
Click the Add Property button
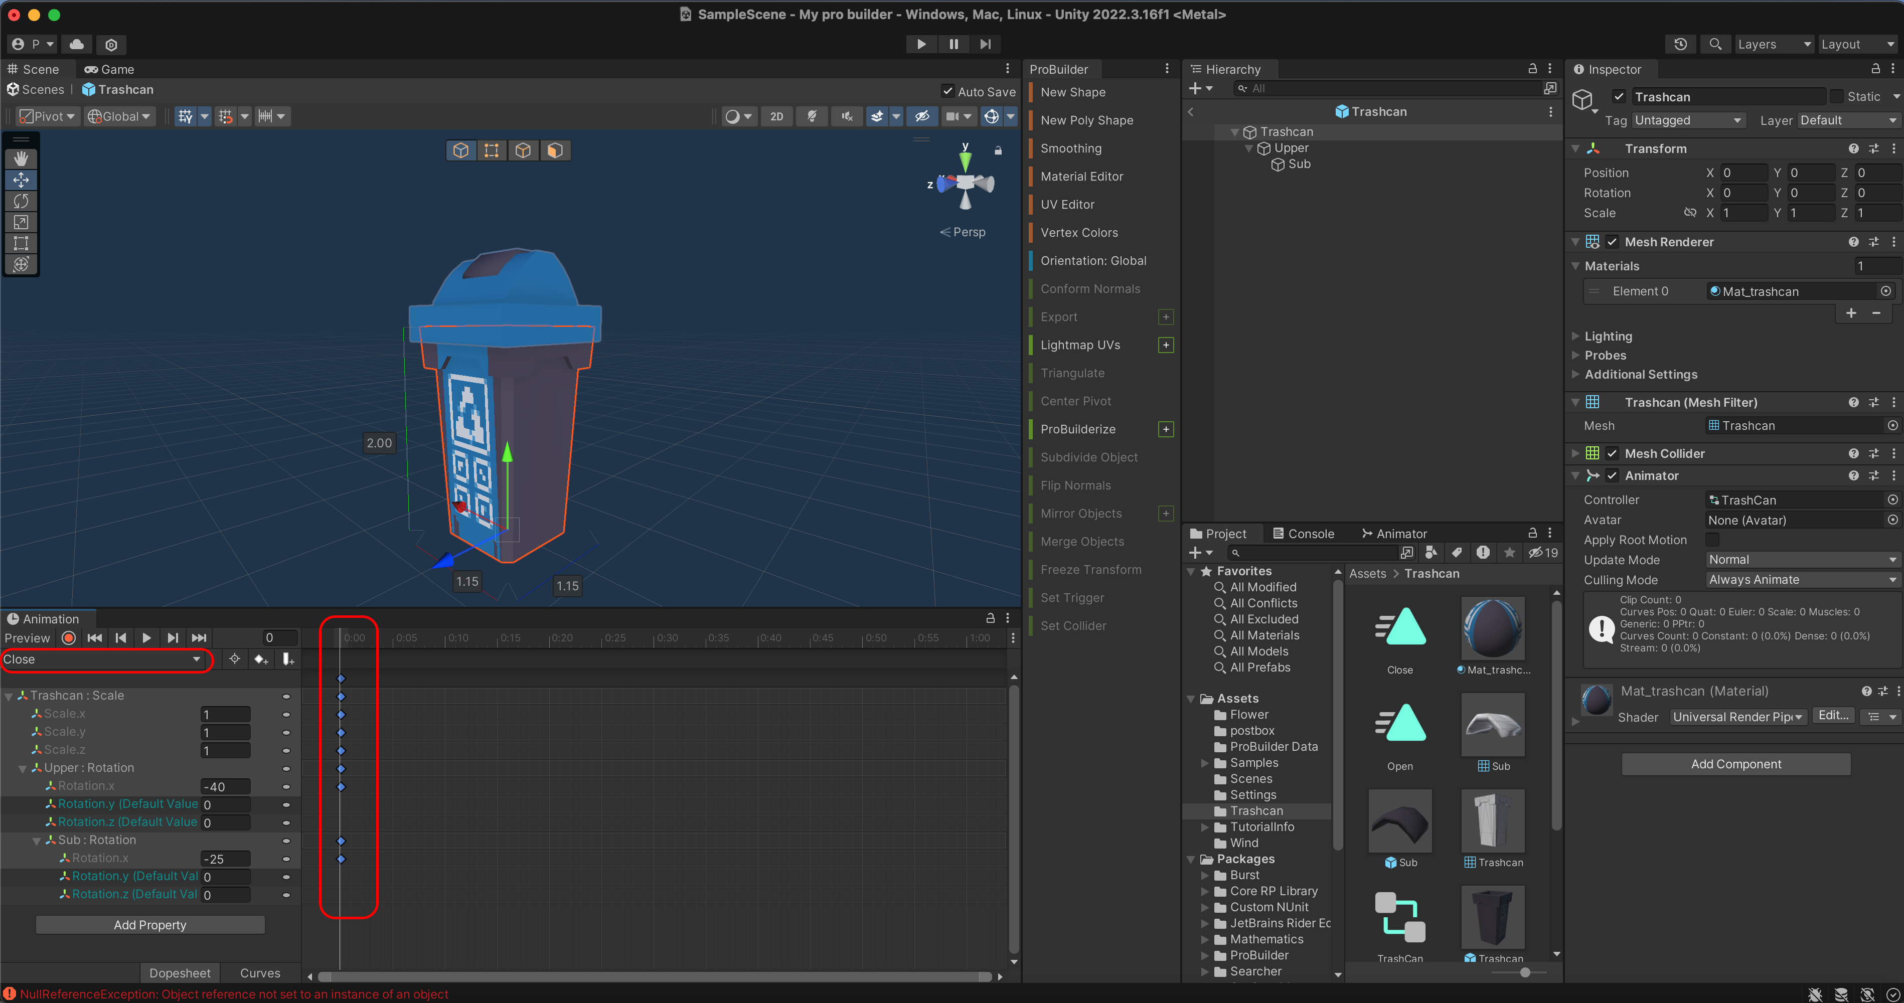tap(150, 925)
